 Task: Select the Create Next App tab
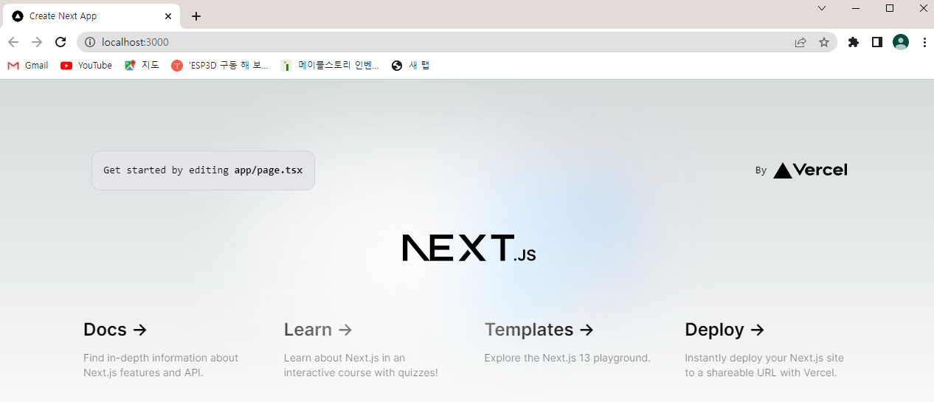[x=91, y=15]
